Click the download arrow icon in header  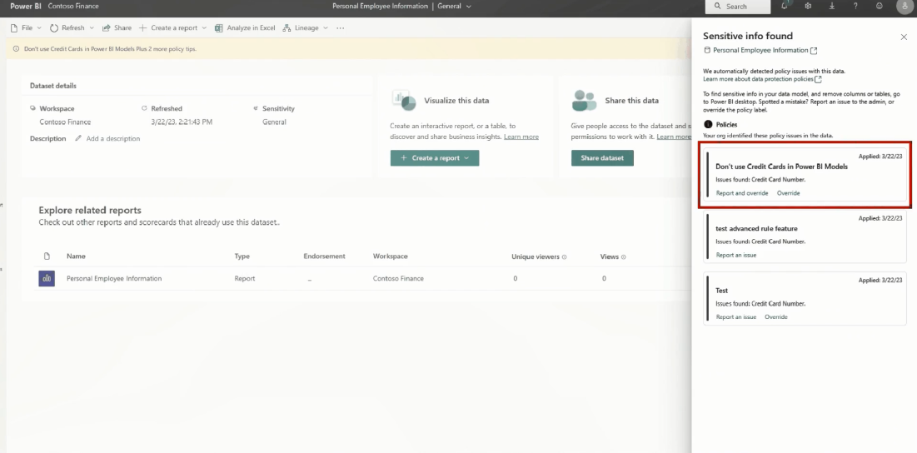point(832,6)
